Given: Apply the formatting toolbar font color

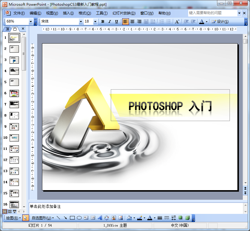Looking at the screenshot, I should pyautogui.click(x=202, y=21).
